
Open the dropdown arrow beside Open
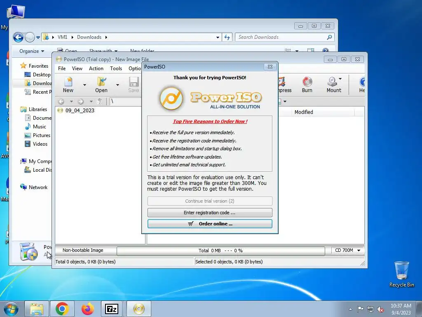point(117,85)
